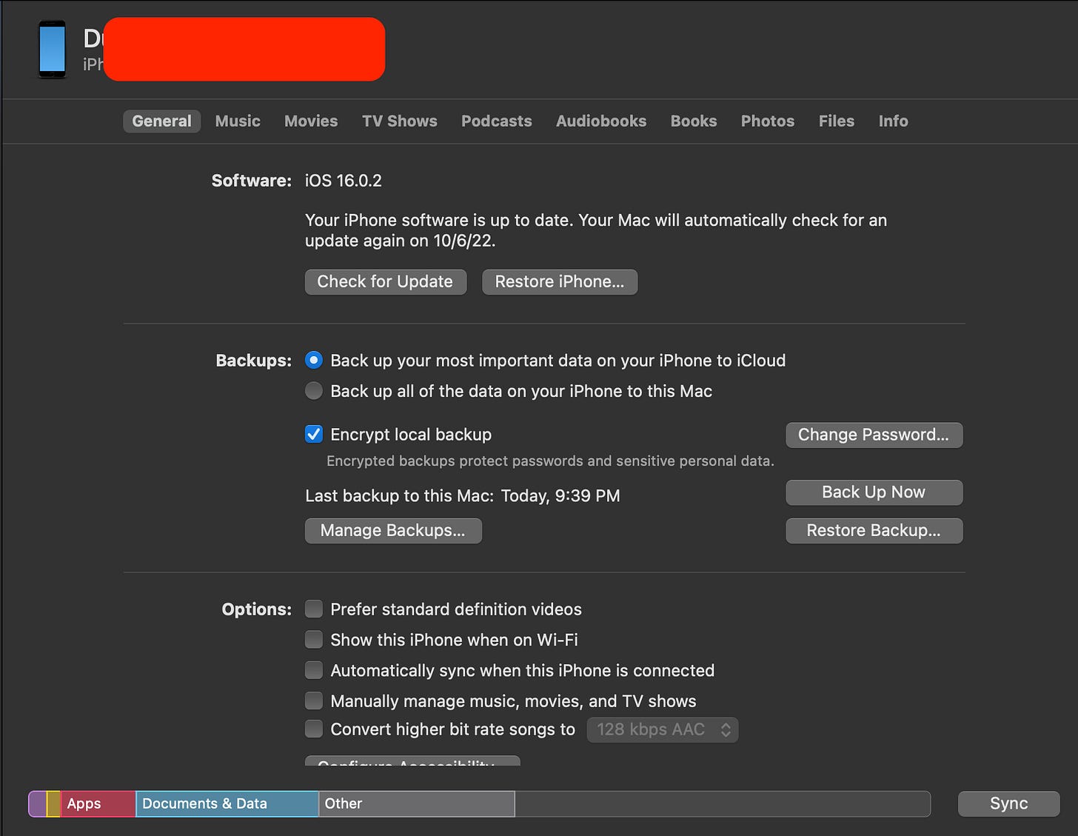Click the Last backup time text
The height and width of the screenshot is (836, 1078).
click(x=463, y=496)
